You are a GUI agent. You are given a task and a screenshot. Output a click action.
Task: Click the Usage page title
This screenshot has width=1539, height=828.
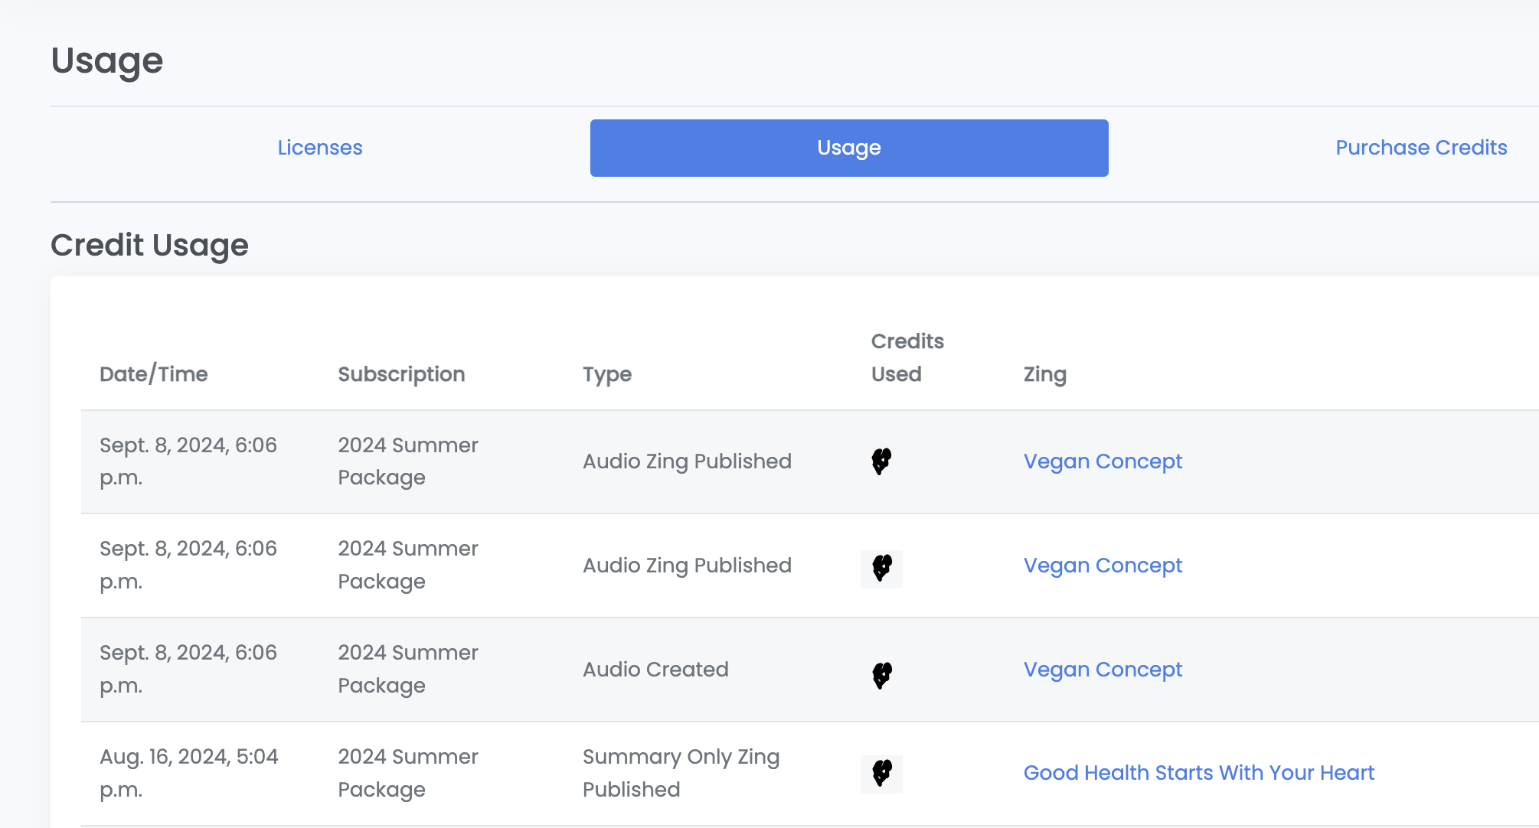click(107, 60)
